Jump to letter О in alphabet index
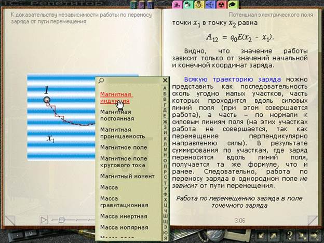Screen dimensions: 324x243 [x=165, y=160]
